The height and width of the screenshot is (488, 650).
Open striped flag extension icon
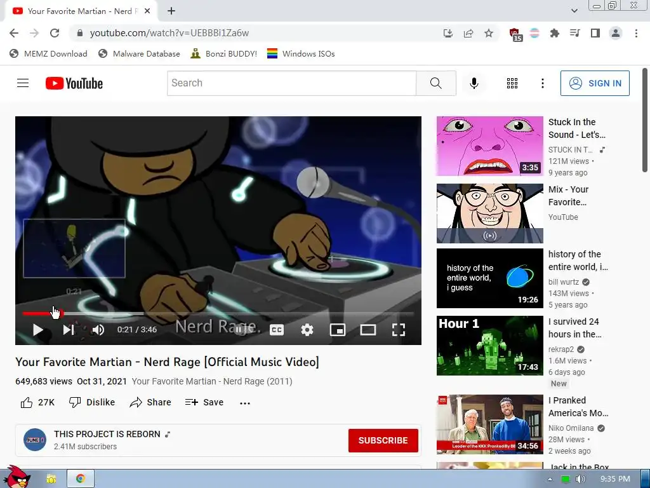(x=534, y=33)
